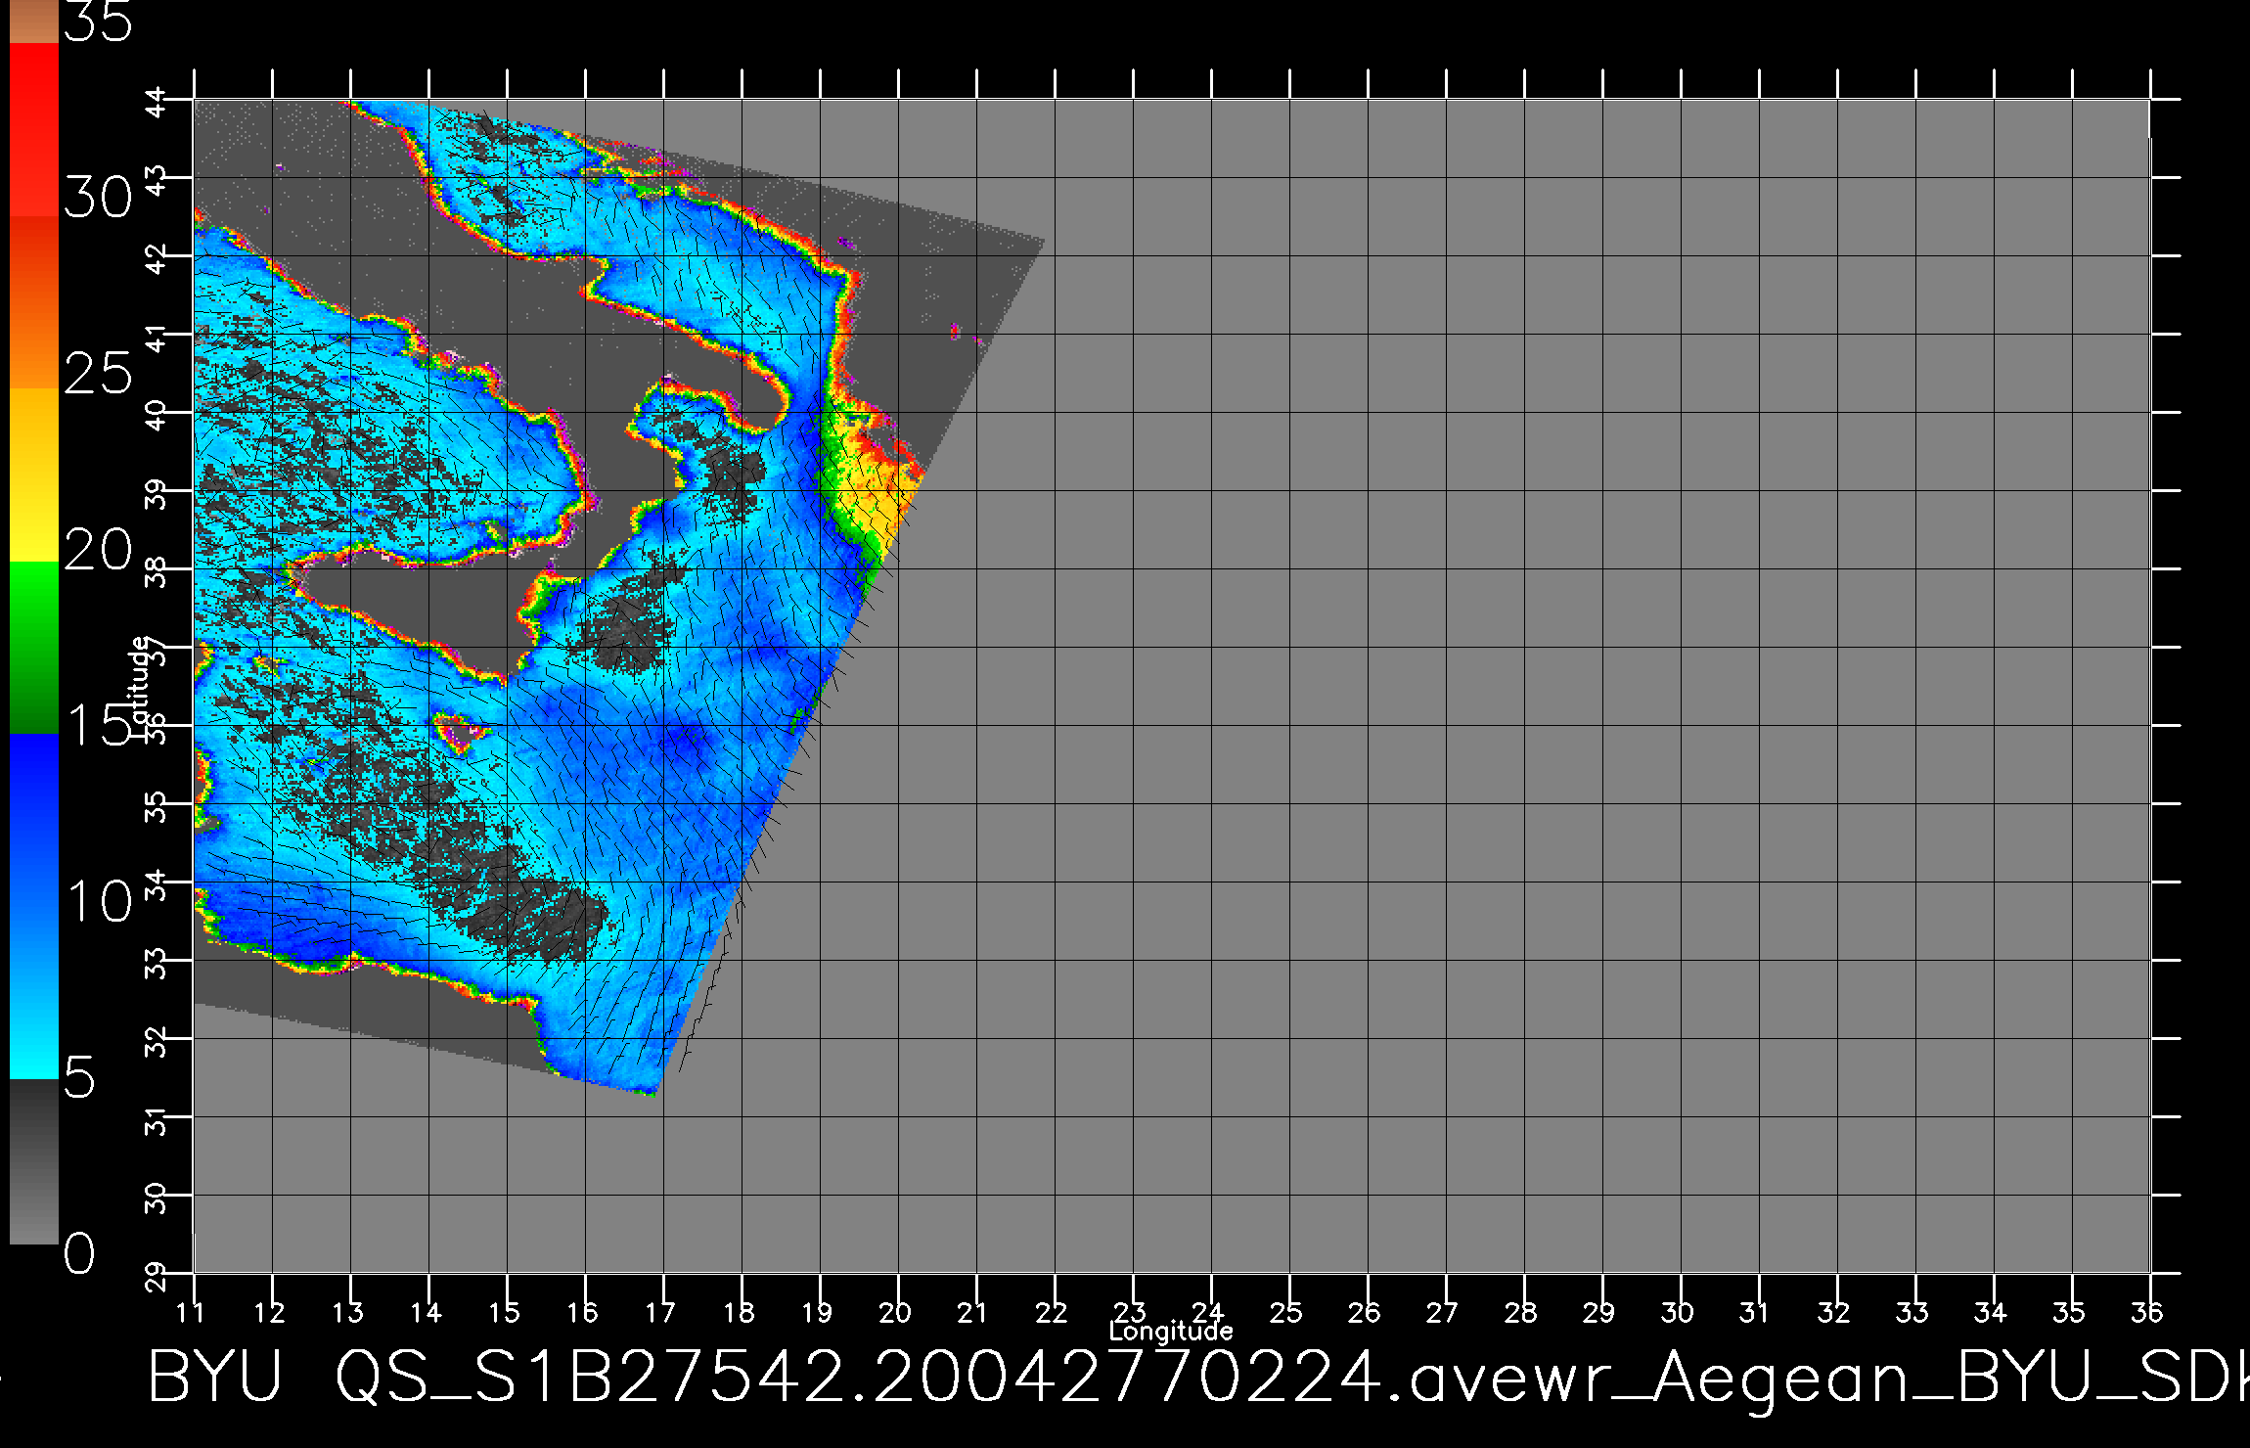Click latitude tick label 31 on vertical axis
2250x1448 pixels.
click(x=157, y=1118)
